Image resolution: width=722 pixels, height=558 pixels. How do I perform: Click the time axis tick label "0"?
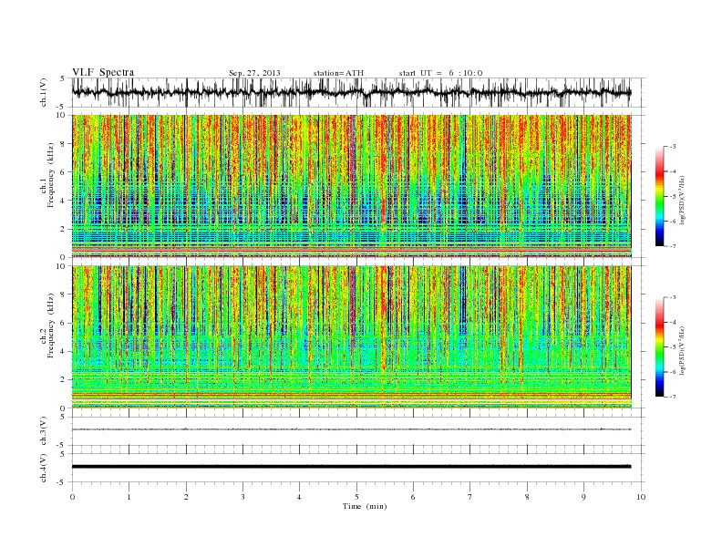(x=72, y=497)
